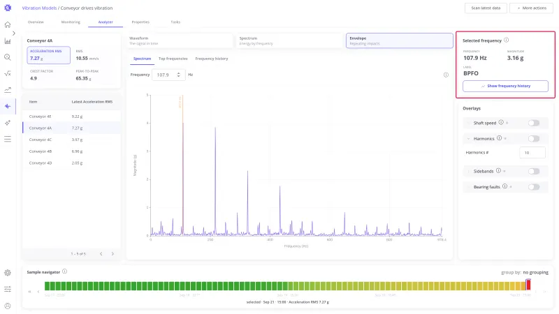This screenshot has width=559, height=314.
Task: Open the square-root formula icon in the sidebar
Action: click(8, 74)
